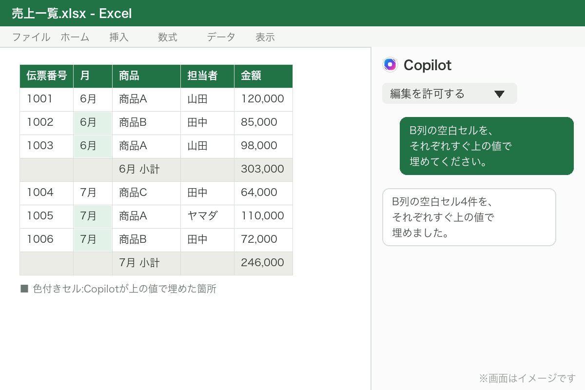This screenshot has width=585, height=390.
Task: Select the 303,000 subtotal amount
Action: click(264, 170)
